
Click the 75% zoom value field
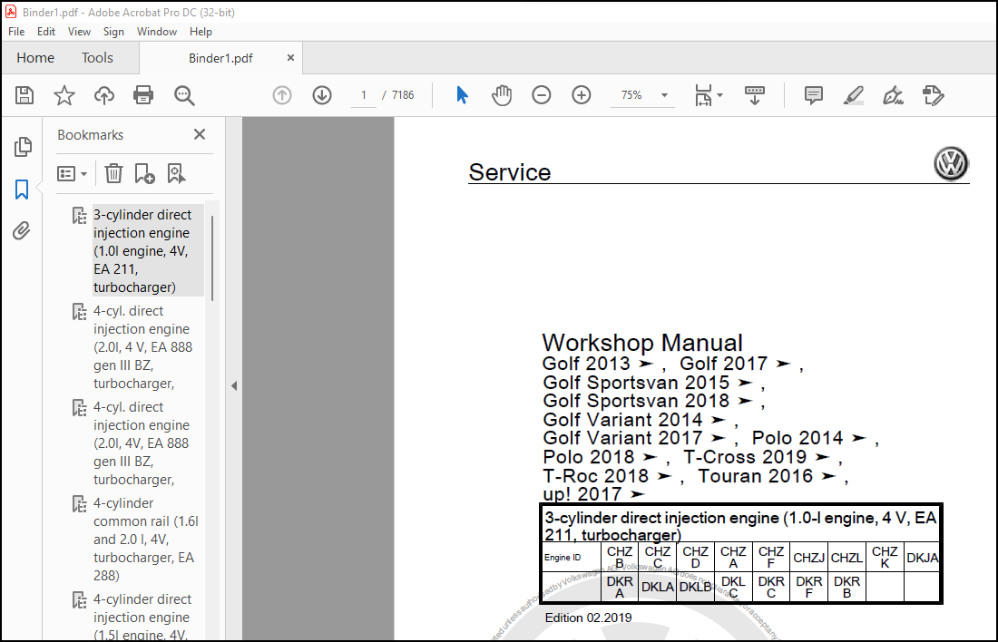point(631,95)
